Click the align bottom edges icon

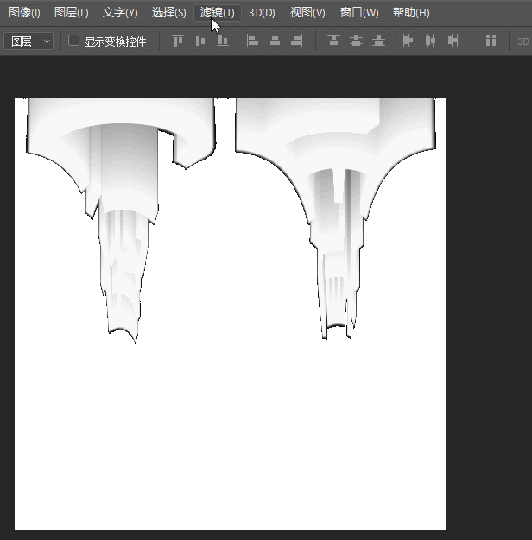223,41
